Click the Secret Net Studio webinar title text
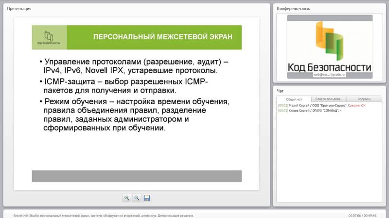 [x=104, y=216]
